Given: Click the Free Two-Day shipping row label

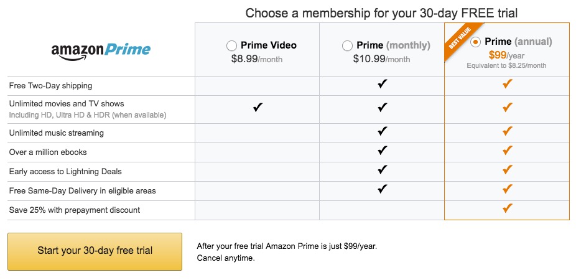Looking at the screenshot, I should 50,85.
